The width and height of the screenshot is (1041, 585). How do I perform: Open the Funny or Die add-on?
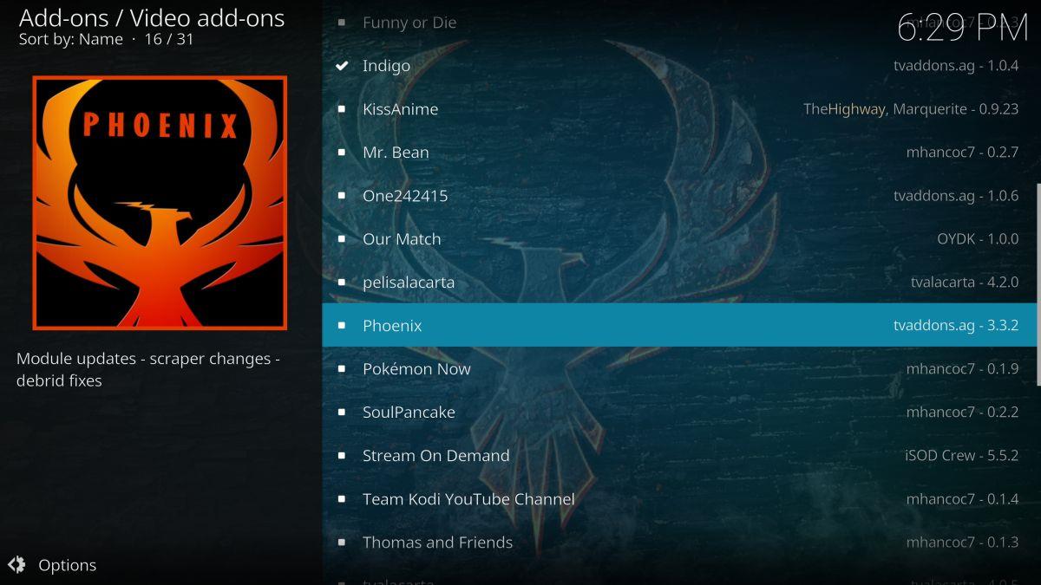pyautogui.click(x=681, y=23)
